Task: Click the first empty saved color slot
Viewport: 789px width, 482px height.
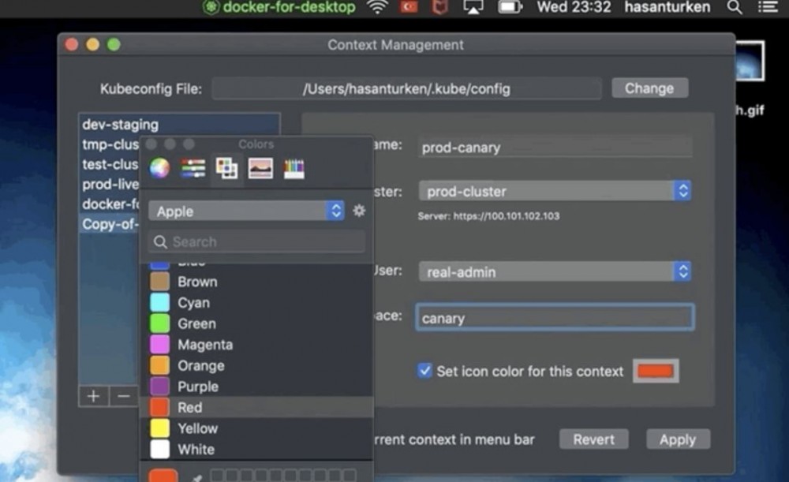Action: (x=217, y=475)
